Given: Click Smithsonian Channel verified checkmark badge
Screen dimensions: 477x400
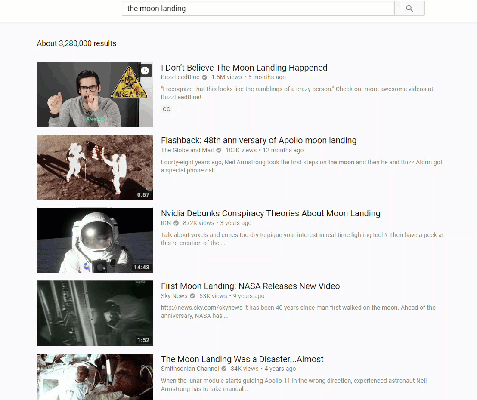Looking at the screenshot, I should [224, 369].
